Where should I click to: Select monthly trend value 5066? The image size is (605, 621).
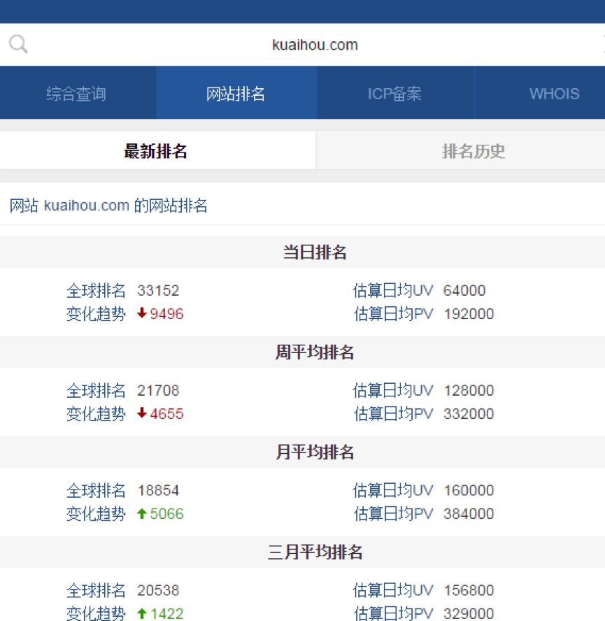pyautogui.click(x=166, y=514)
